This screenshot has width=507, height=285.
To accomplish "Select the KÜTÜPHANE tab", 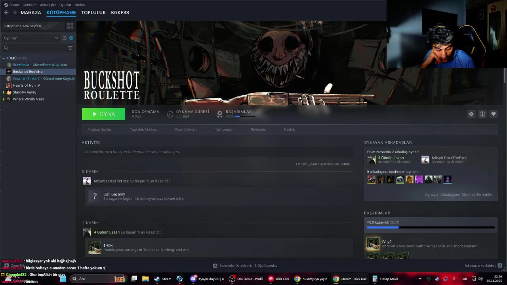I will [61, 13].
